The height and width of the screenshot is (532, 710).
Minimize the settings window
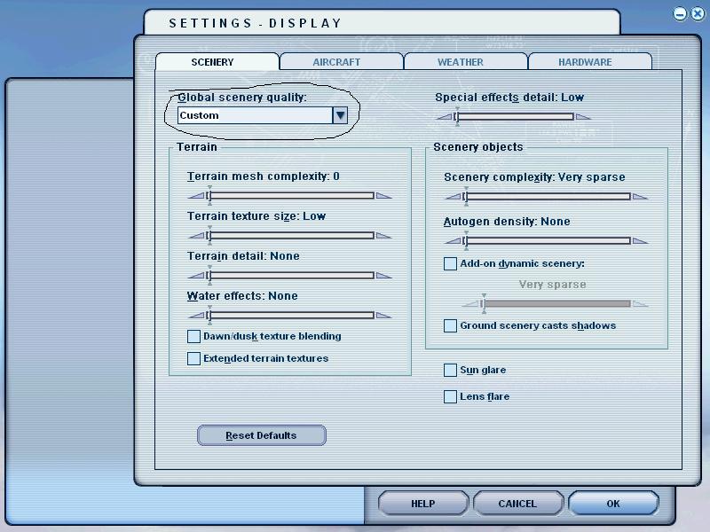point(680,14)
